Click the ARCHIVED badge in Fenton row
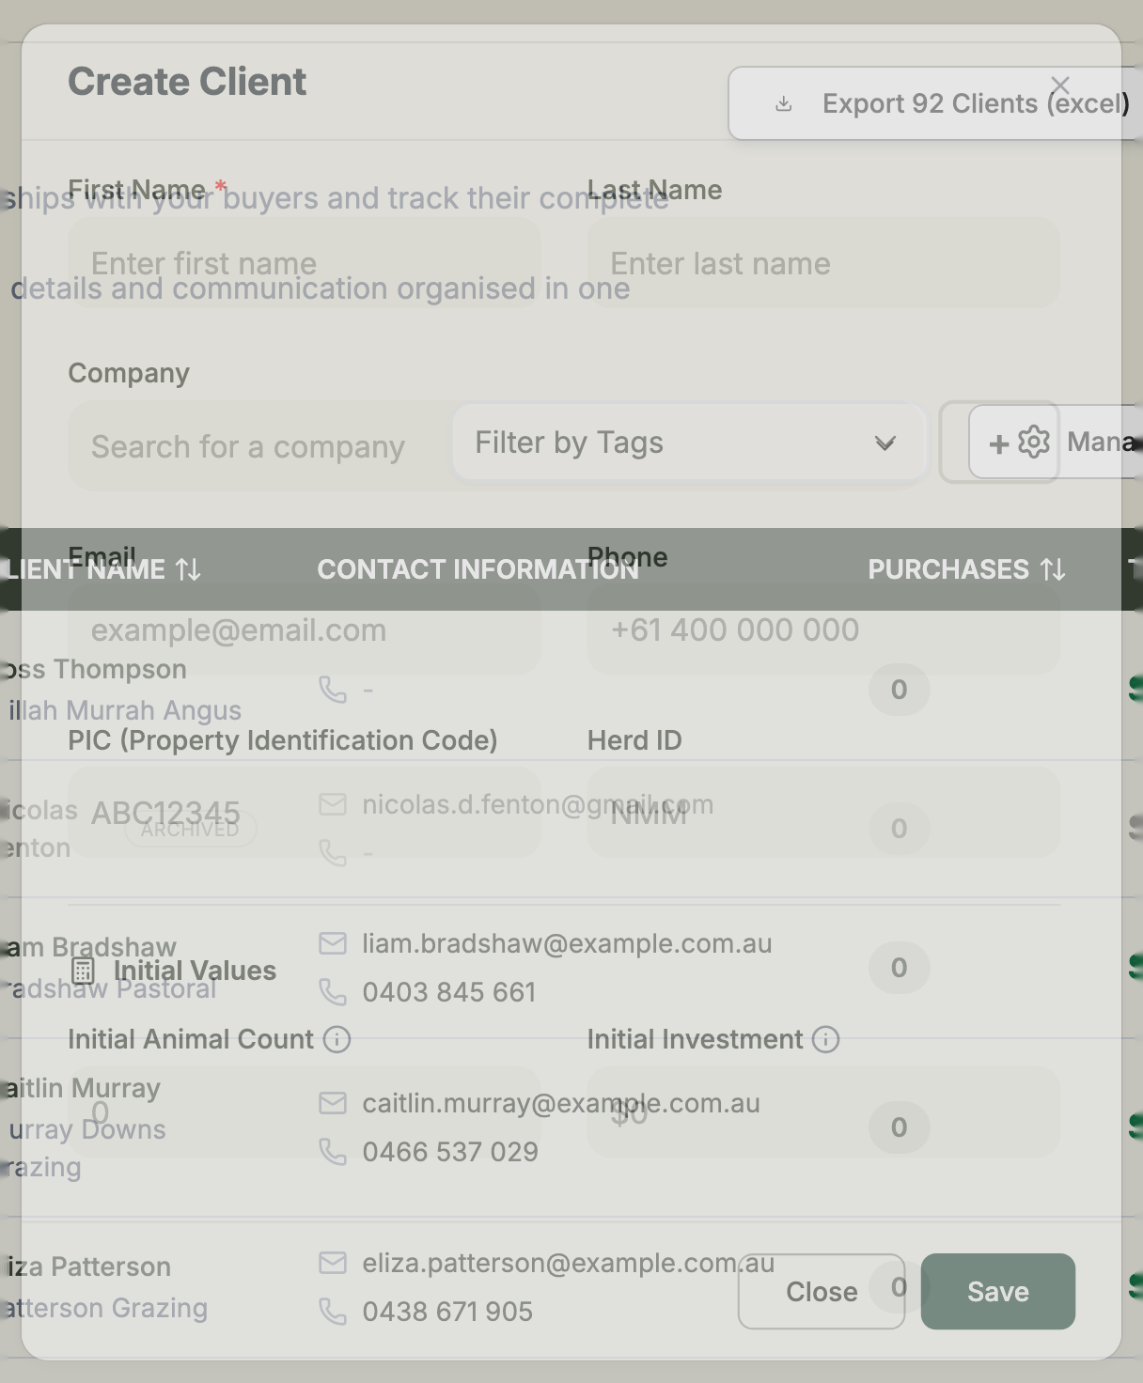 point(191,829)
